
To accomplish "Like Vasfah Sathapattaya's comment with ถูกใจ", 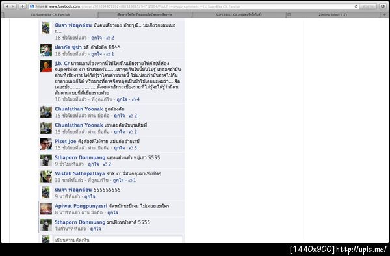I will (x=118, y=180).
